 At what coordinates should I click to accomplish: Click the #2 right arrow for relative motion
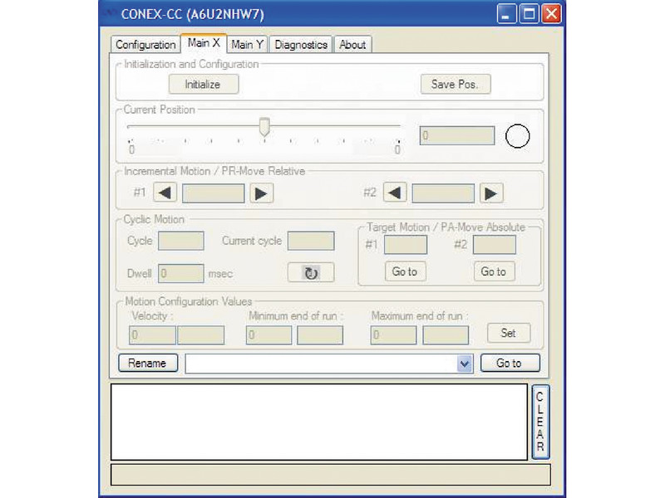coord(491,192)
